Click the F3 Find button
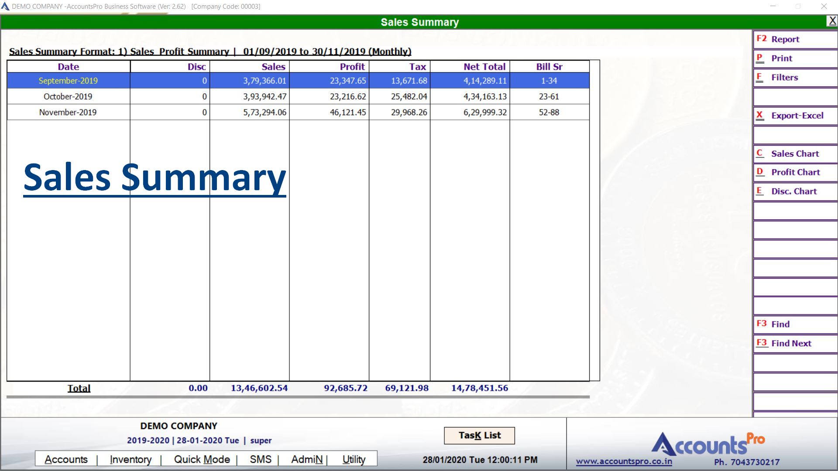Image resolution: width=838 pixels, height=471 pixels. coord(794,324)
